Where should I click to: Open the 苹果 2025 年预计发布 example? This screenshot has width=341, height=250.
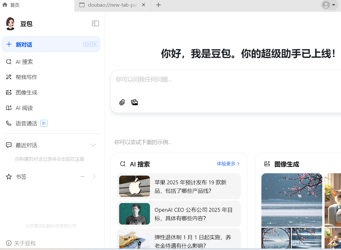[179, 186]
